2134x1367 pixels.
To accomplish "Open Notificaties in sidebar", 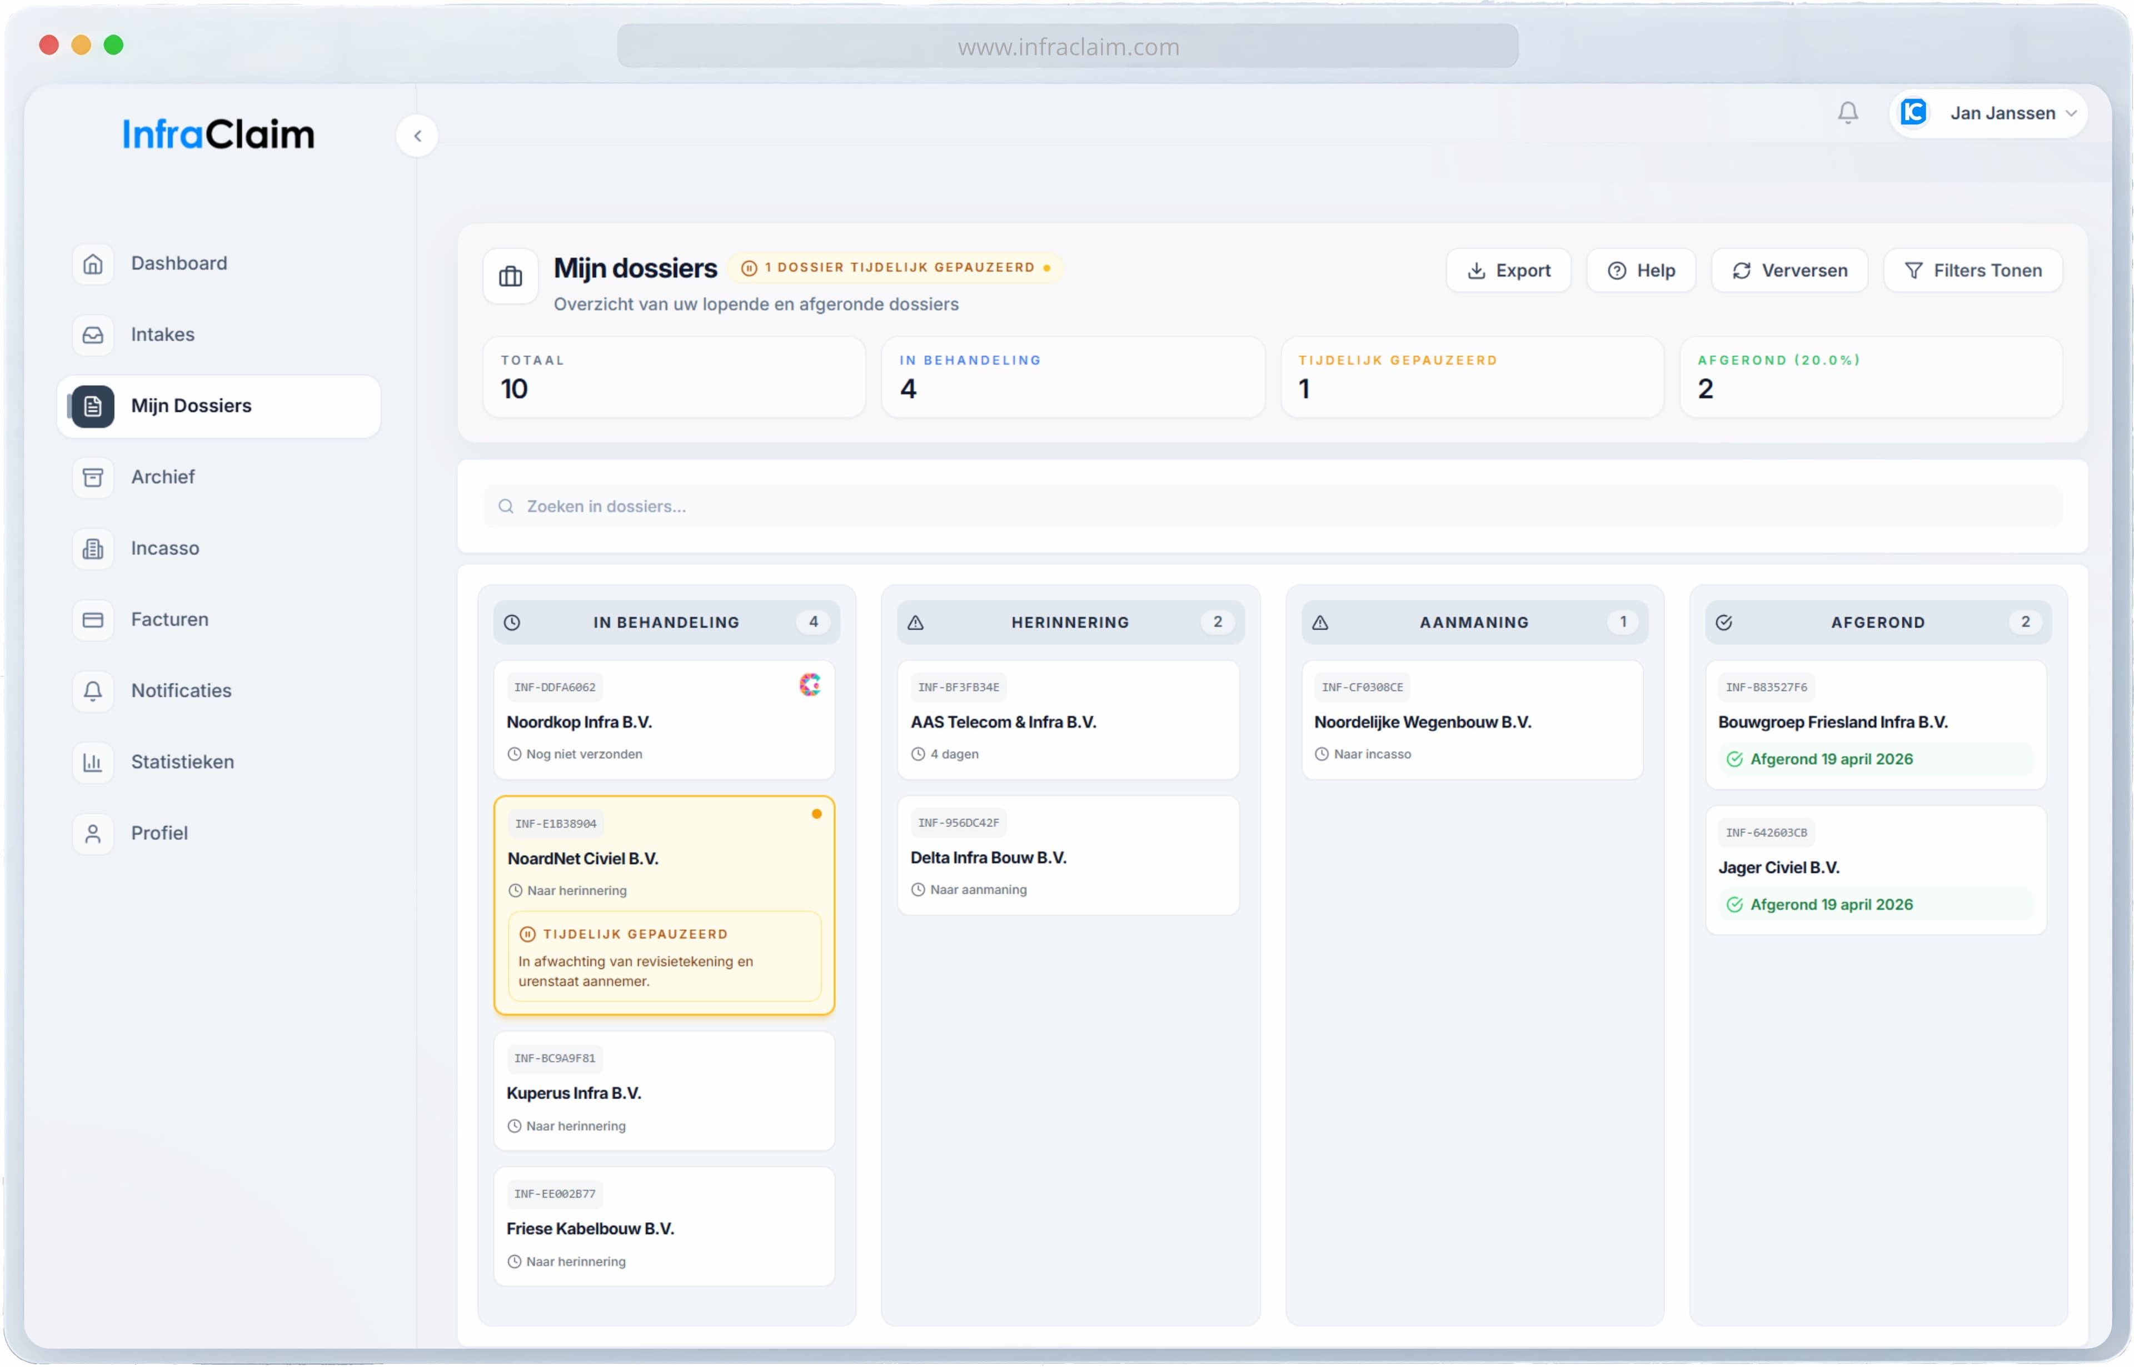I will pyautogui.click(x=218, y=691).
